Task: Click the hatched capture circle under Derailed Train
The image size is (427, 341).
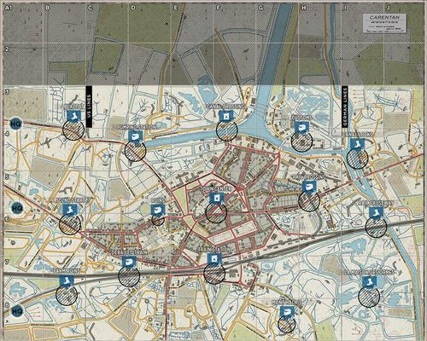Action: coord(129,275)
